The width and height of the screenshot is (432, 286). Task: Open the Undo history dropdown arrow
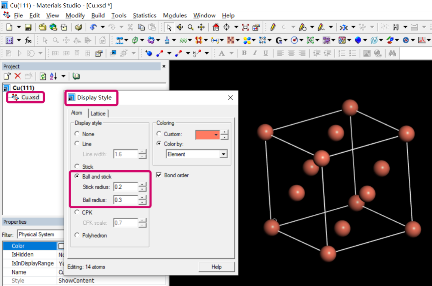(103, 27)
